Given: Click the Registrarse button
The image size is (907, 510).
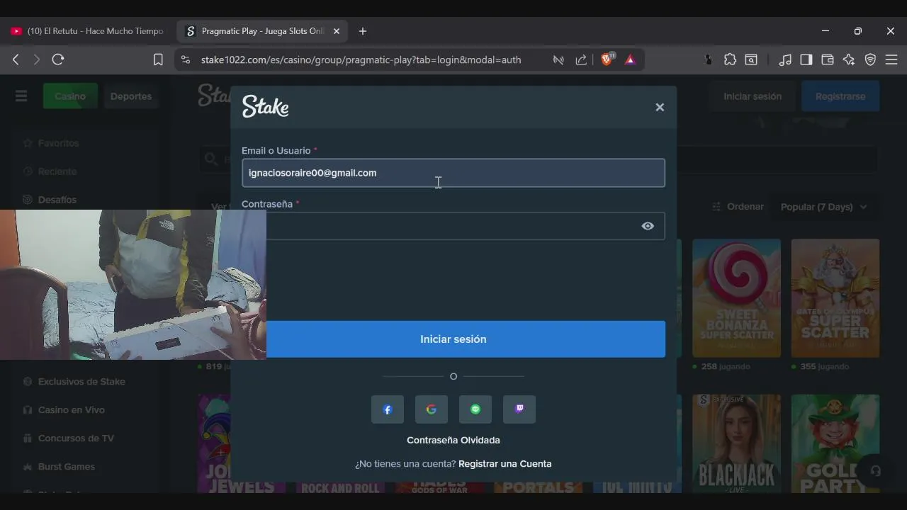Looking at the screenshot, I should click(840, 96).
